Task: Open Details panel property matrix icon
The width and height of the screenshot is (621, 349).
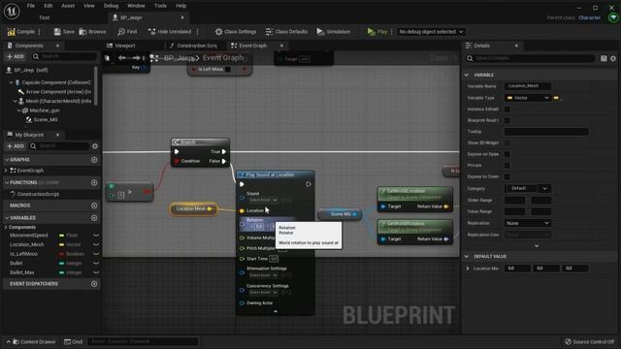Action: [604, 58]
